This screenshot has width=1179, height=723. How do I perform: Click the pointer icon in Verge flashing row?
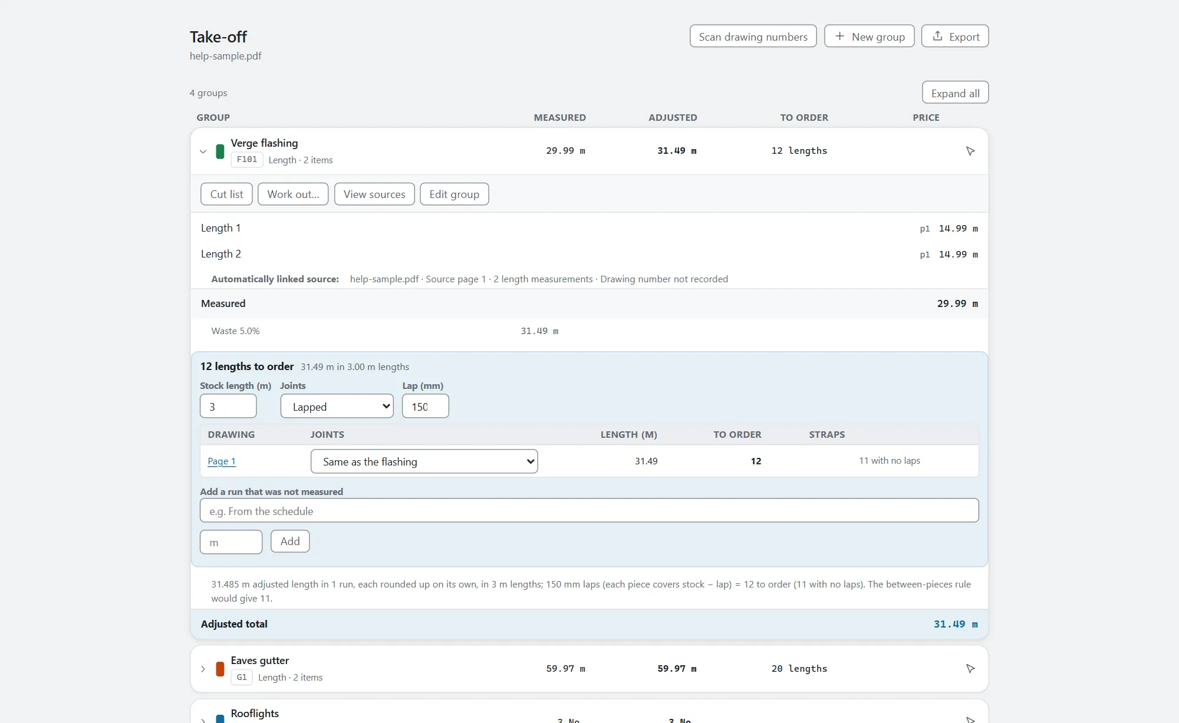pos(970,151)
